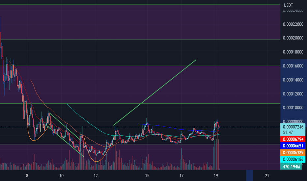Click price axis label 0.00014000
Image resolution: width=307 pixels, height=181 pixels.
[x=293, y=80]
